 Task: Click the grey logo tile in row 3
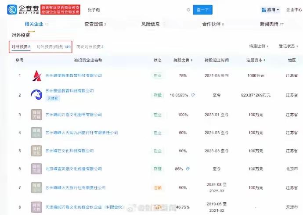(x=36, y=115)
